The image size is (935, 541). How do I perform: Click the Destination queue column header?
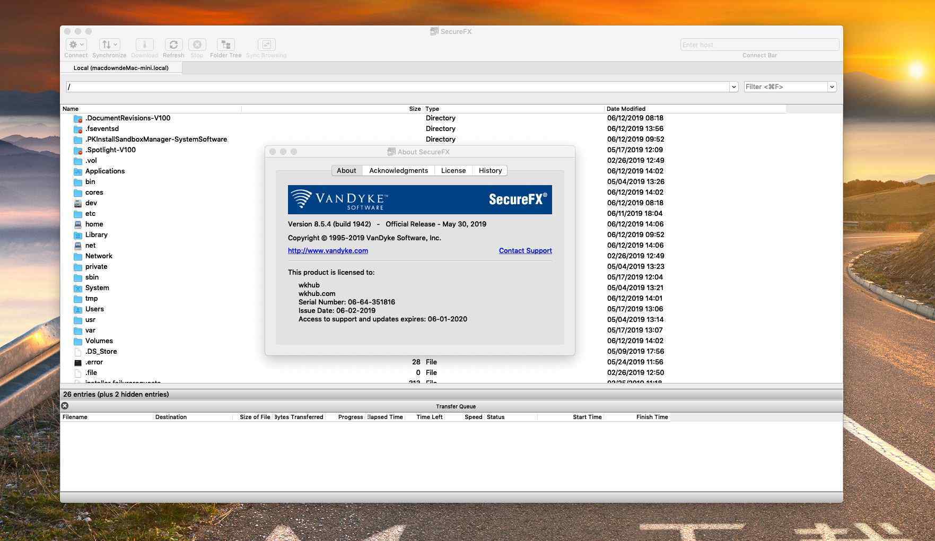[x=193, y=417]
